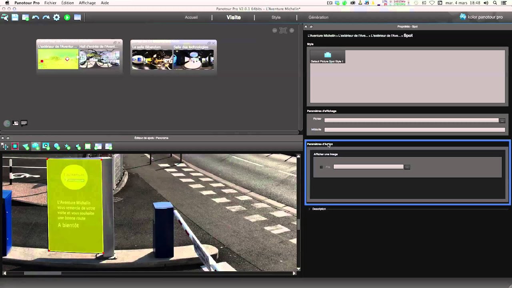Click the grey globe icon in tour panel
Screen dimensions: 512x288
coord(7,123)
